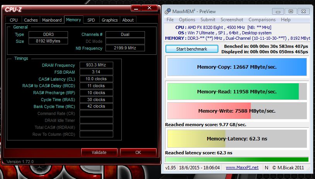Start the MaxxMEM benchmark
This screenshot has width=315, height=179.
(192, 49)
